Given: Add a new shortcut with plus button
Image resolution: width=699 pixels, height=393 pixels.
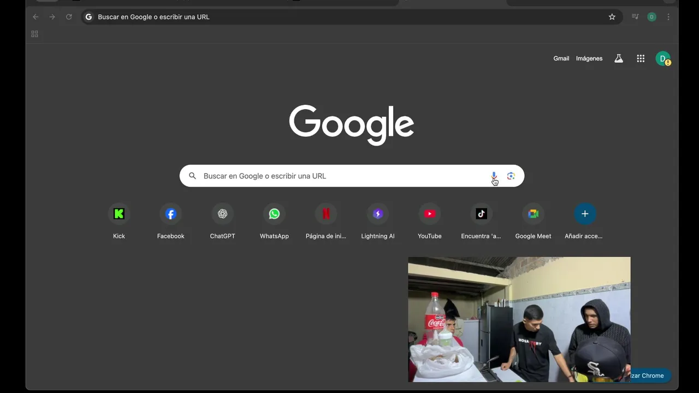Looking at the screenshot, I should pos(585,214).
